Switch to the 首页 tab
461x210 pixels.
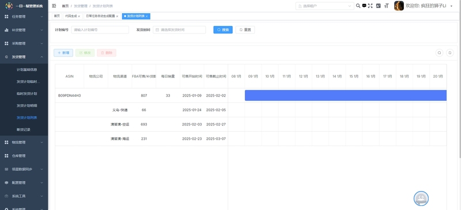coord(56,16)
